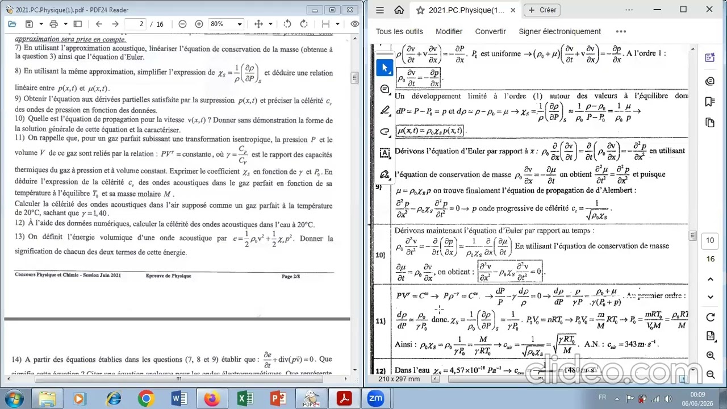
Task: Click the volume speaker tray icon
Action: tap(668, 398)
